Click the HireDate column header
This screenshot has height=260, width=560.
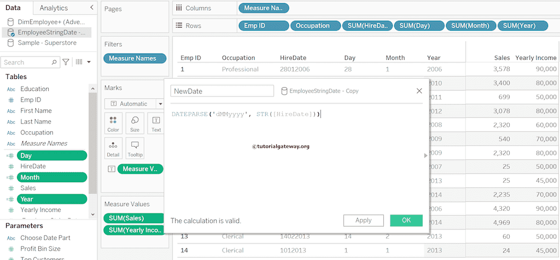pyautogui.click(x=293, y=57)
